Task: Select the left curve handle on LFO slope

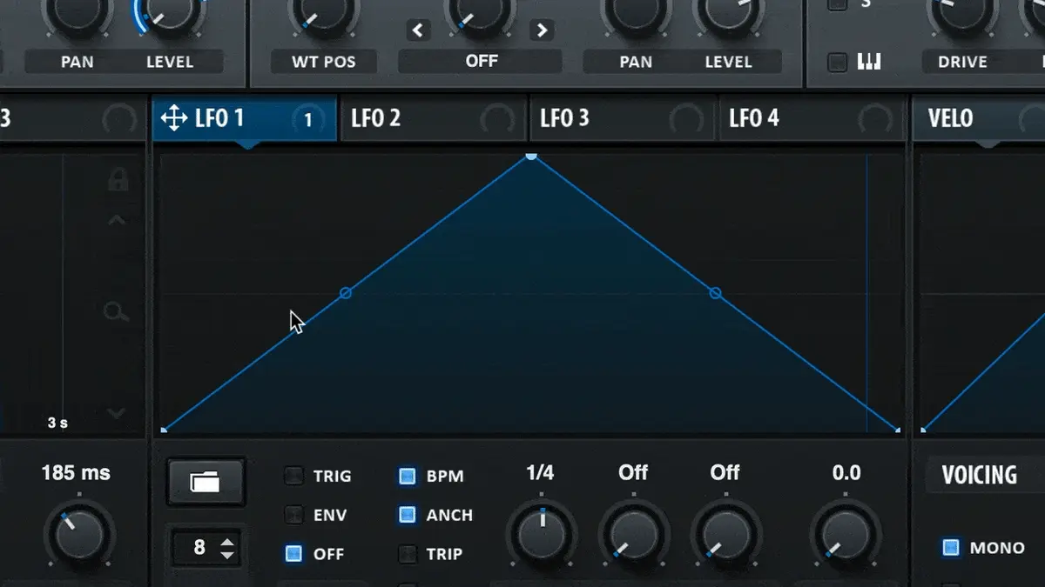Action: click(x=345, y=293)
